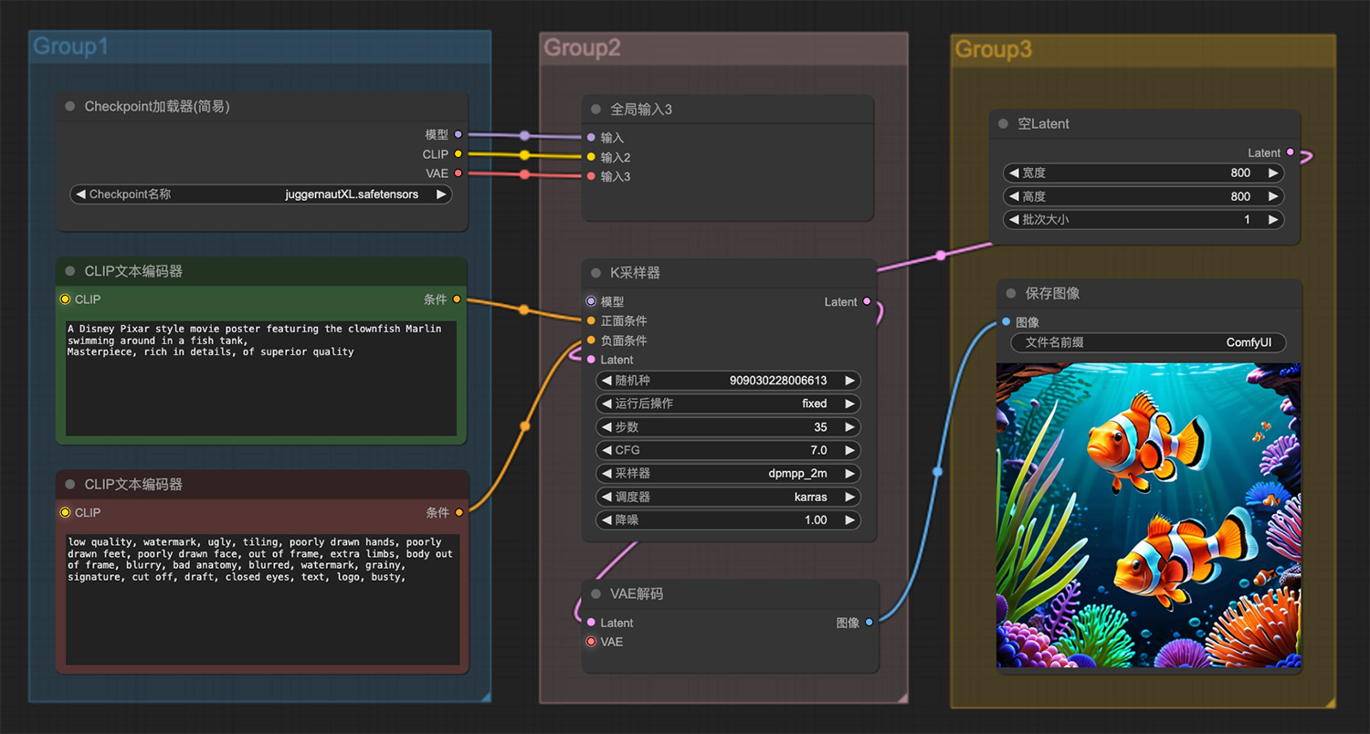
Task: Click the CLIP output port on Checkpoint loader
Action: point(458,154)
